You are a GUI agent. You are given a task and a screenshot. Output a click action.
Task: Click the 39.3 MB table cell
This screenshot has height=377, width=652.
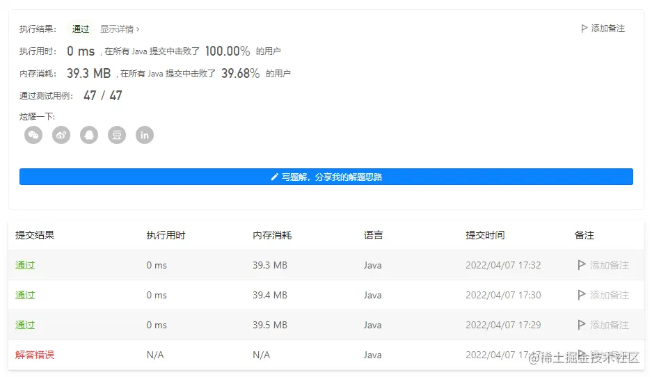click(270, 265)
